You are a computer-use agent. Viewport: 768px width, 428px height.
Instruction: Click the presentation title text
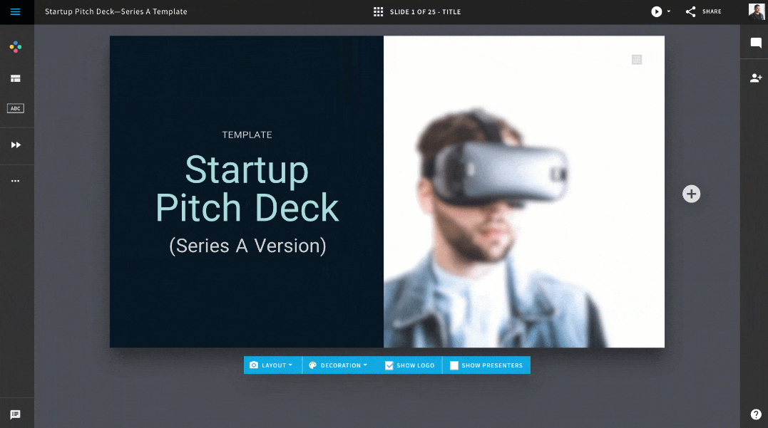pyautogui.click(x=116, y=11)
